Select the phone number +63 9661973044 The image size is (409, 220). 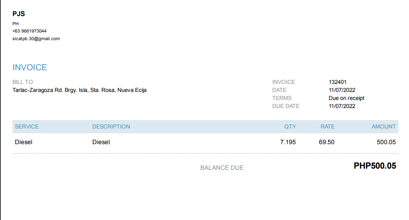(29, 31)
